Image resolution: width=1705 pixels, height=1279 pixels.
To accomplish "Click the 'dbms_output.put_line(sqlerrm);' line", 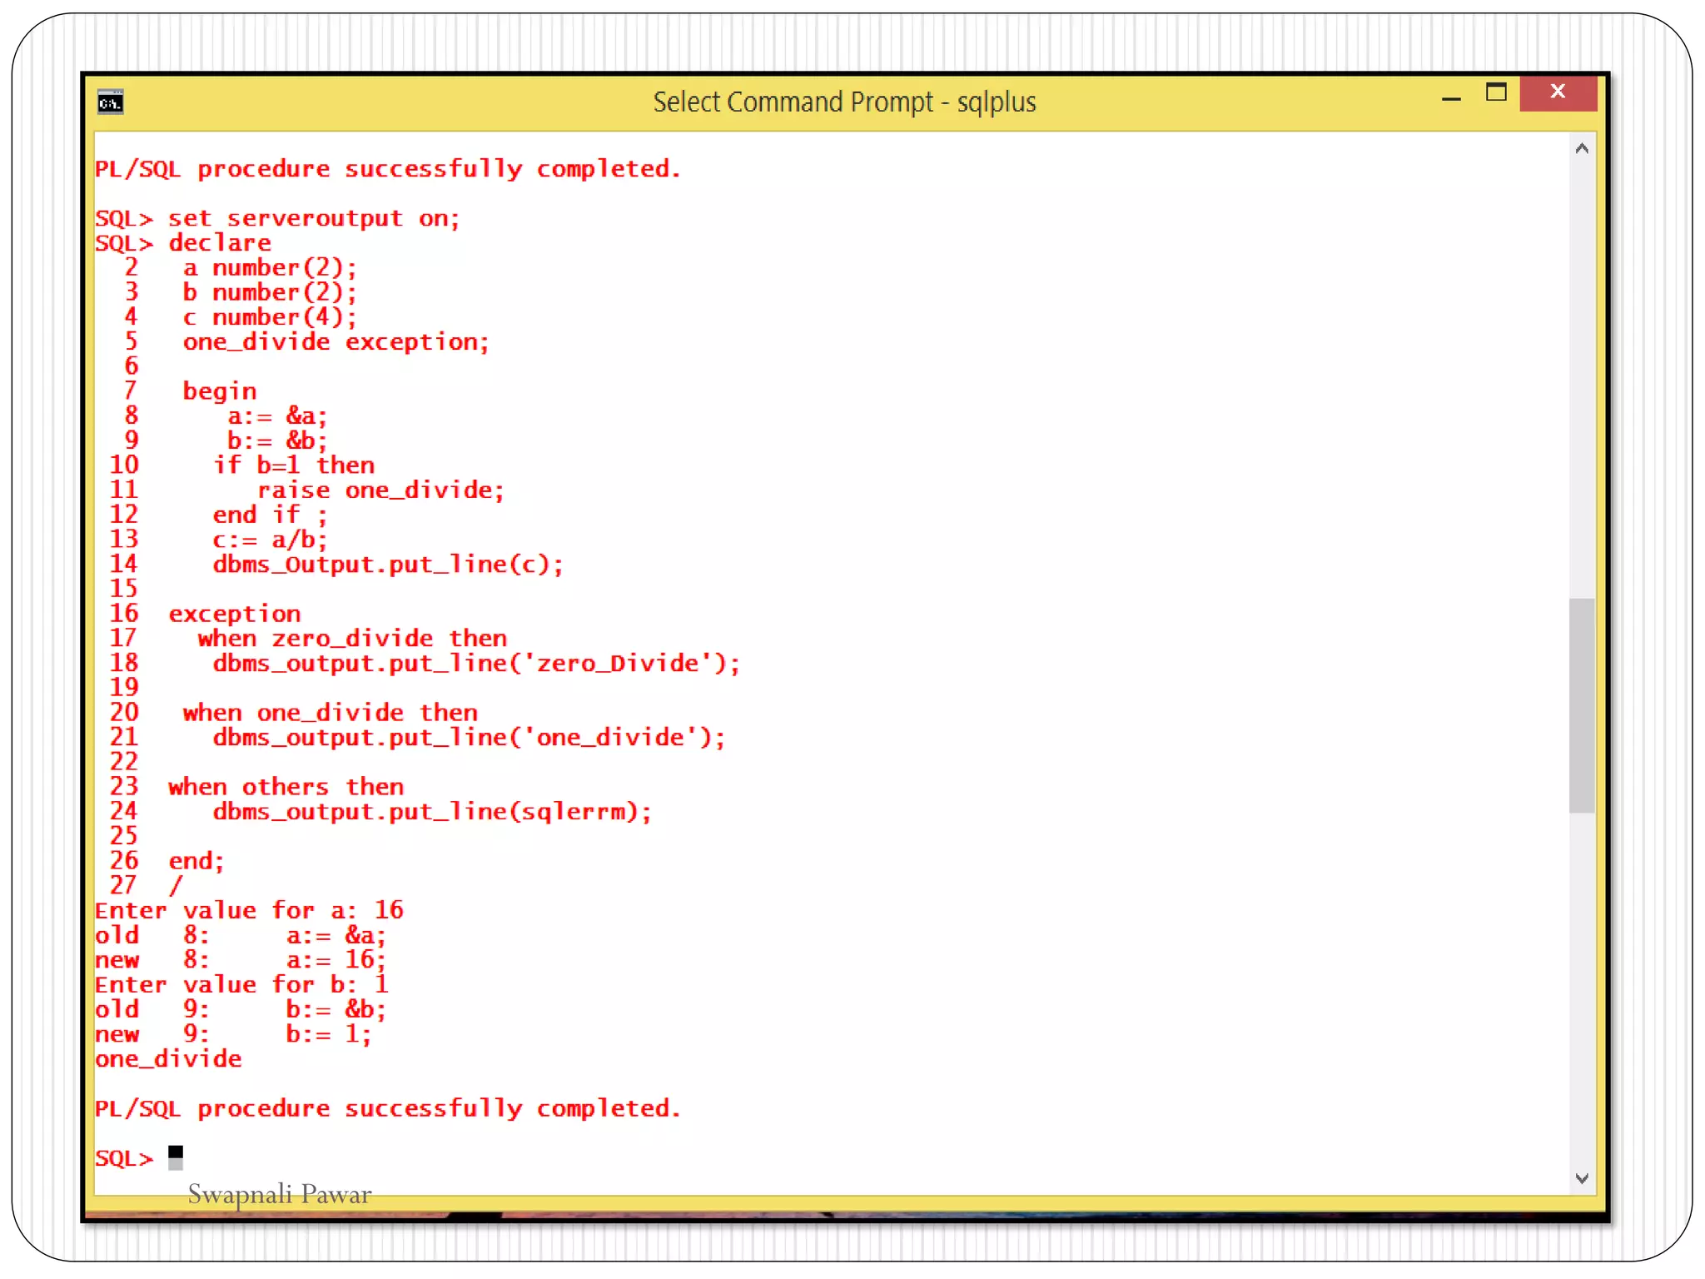I will pos(432,812).
